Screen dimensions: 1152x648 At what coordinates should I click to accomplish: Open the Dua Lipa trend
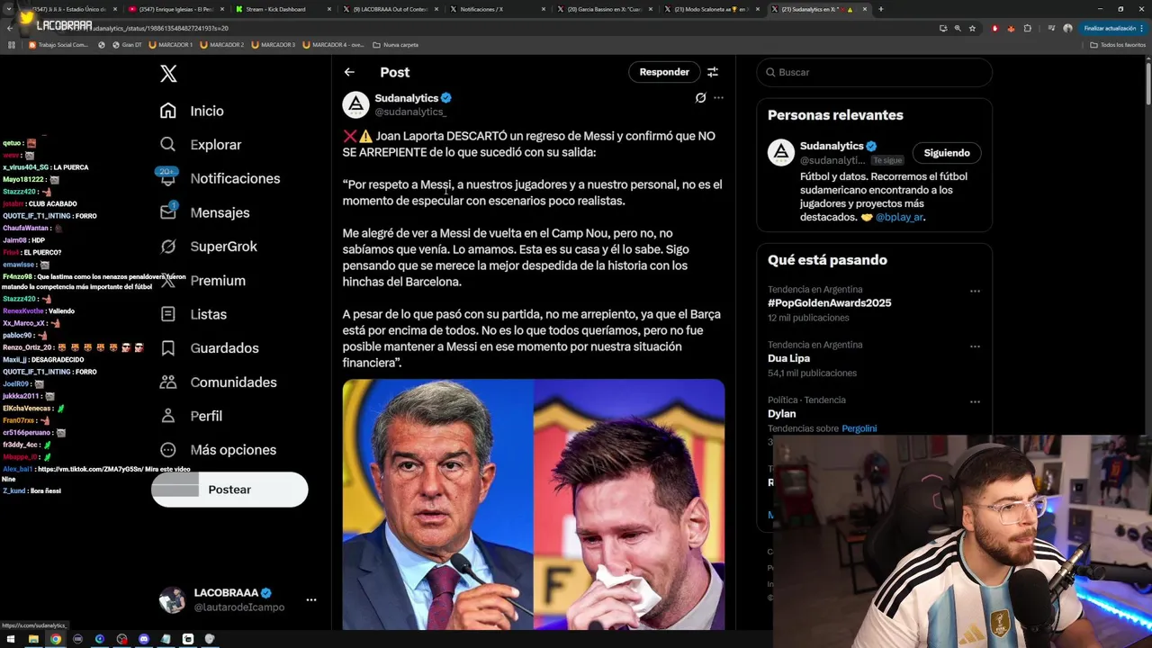788,358
